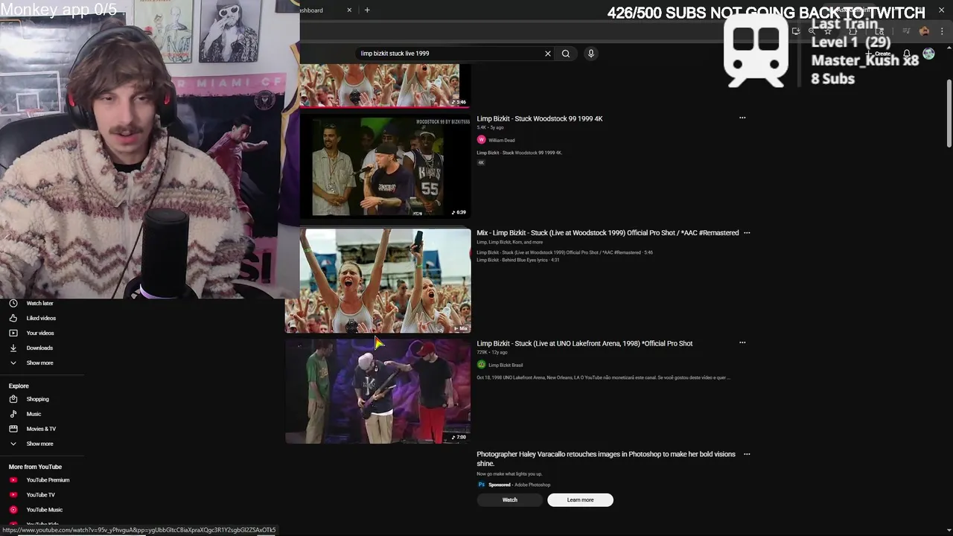This screenshot has height=536, width=953.
Task: Close the Dashboard browser tab
Action: [x=349, y=10]
